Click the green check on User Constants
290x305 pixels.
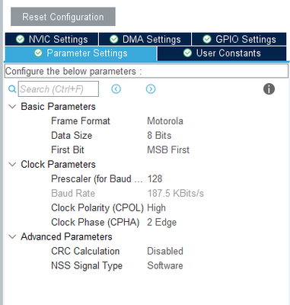tap(187, 53)
